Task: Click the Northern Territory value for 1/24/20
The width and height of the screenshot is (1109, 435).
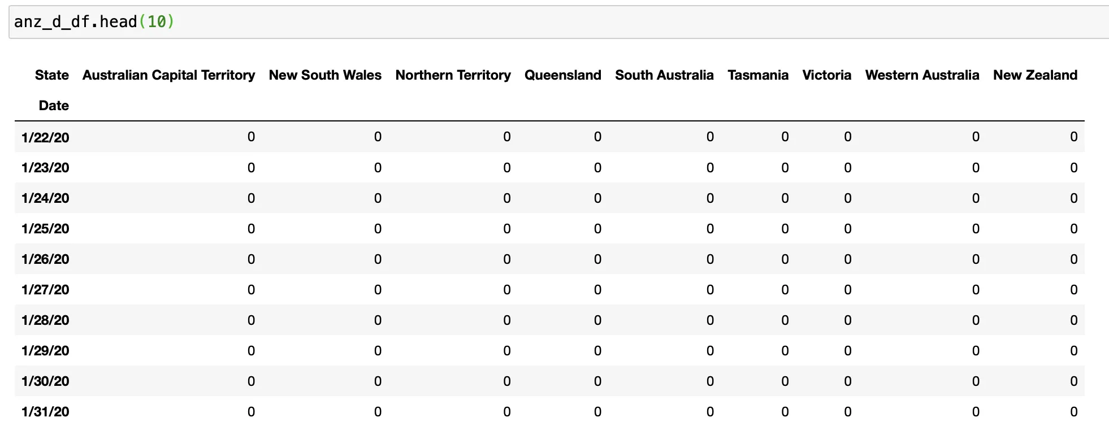Action: click(x=507, y=198)
